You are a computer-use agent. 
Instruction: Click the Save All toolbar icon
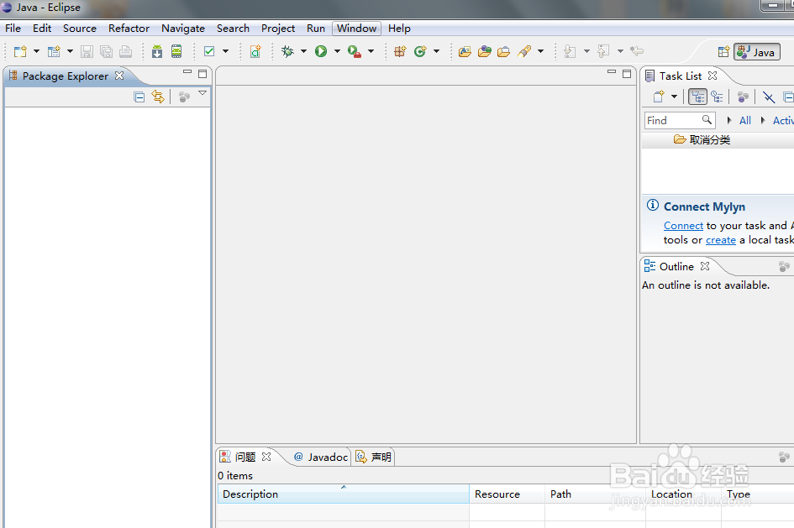point(107,51)
